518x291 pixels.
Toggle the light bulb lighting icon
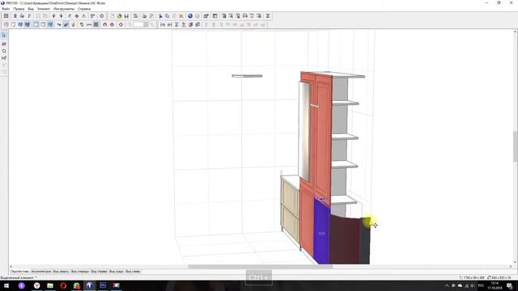click(x=74, y=24)
